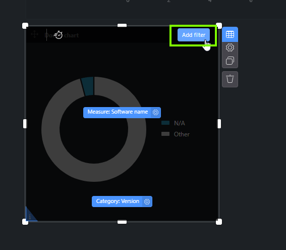Open settings gear on Category pill
This screenshot has width=286, height=250.
(x=147, y=202)
